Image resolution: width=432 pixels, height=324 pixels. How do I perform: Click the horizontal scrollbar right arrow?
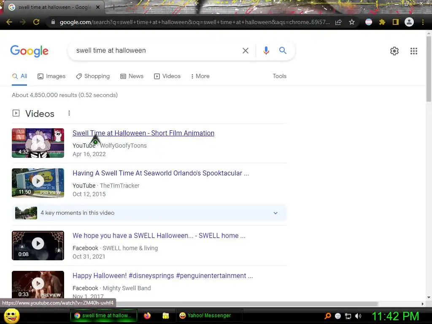423,304
